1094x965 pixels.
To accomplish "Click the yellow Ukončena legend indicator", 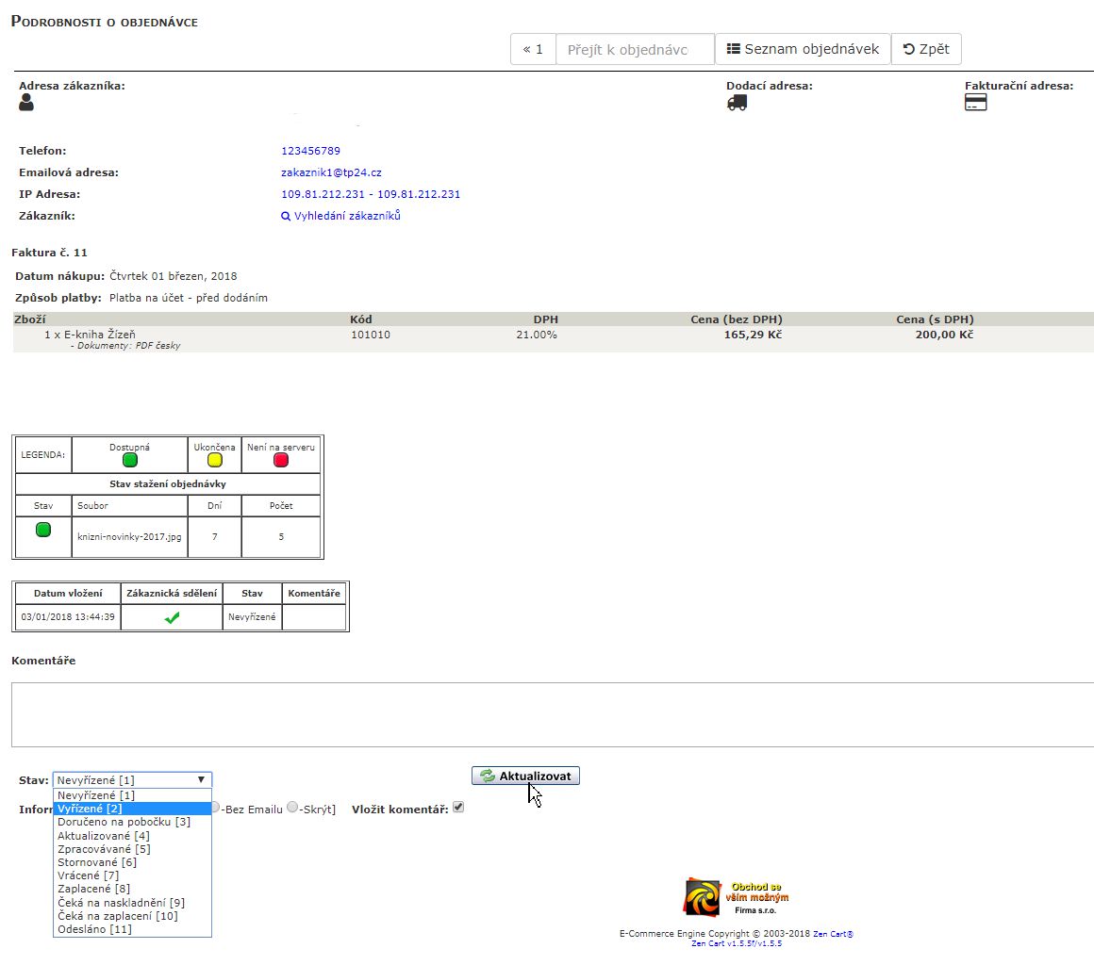I will click(x=215, y=460).
